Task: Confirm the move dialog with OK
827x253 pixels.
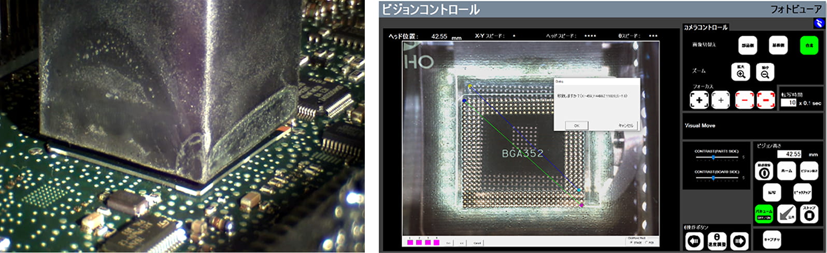Action: 576,125
